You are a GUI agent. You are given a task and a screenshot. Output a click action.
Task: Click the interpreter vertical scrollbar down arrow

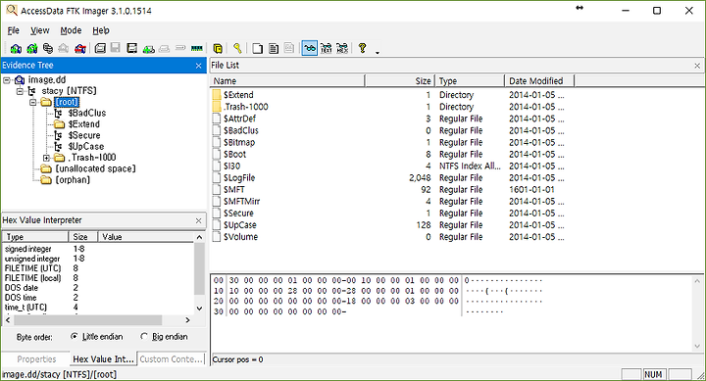[x=199, y=309]
